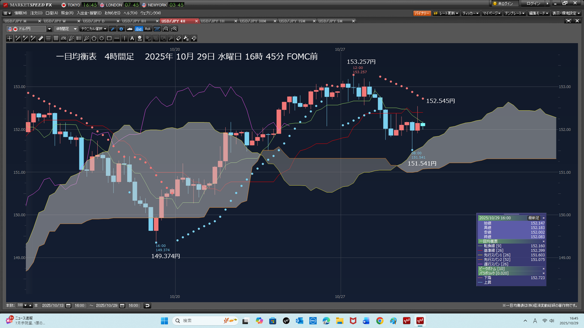The image size is (584, 328).
Task: Click the ログイン button
Action: [533, 4]
